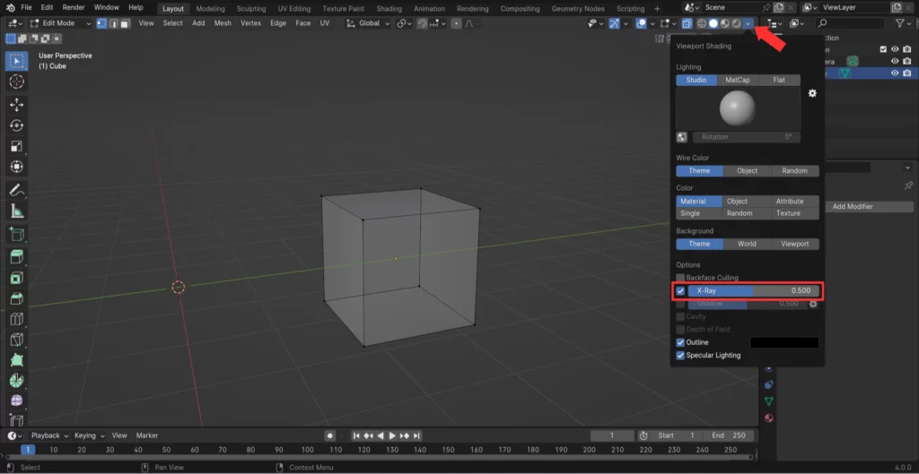This screenshot has width=919, height=474.
Task: Open the Playback dropdown in timeline
Action: pos(49,435)
